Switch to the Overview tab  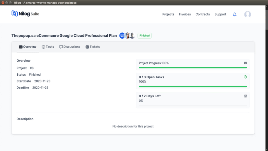click(x=28, y=47)
